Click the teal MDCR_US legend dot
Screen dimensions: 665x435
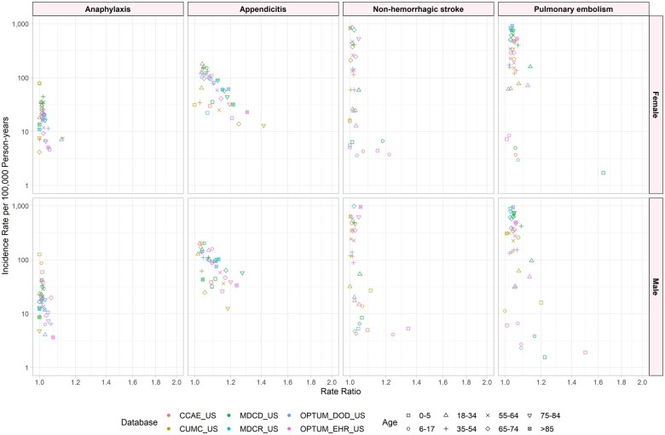229,429
